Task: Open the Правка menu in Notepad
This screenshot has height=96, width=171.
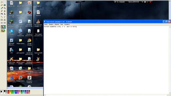Action: tap(51, 24)
